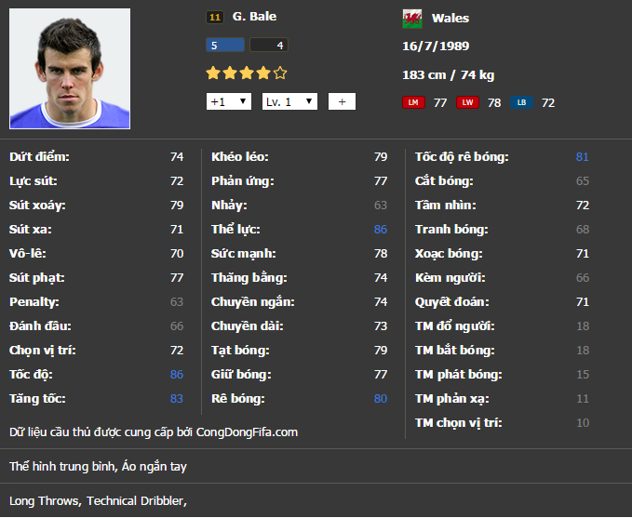Click the fifth empty star rating
The width and height of the screenshot is (632, 518).
point(280,73)
